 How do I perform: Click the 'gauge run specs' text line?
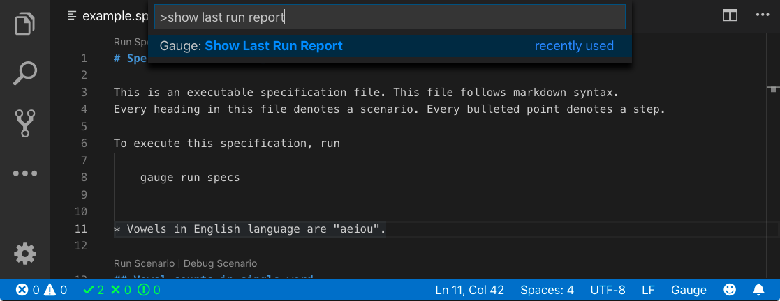190,177
